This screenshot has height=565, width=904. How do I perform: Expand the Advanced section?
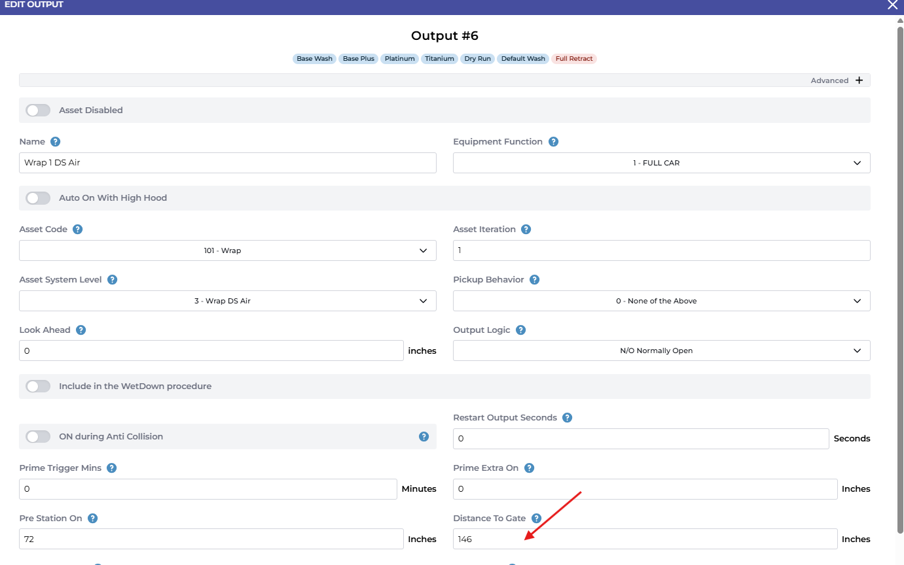click(x=859, y=80)
